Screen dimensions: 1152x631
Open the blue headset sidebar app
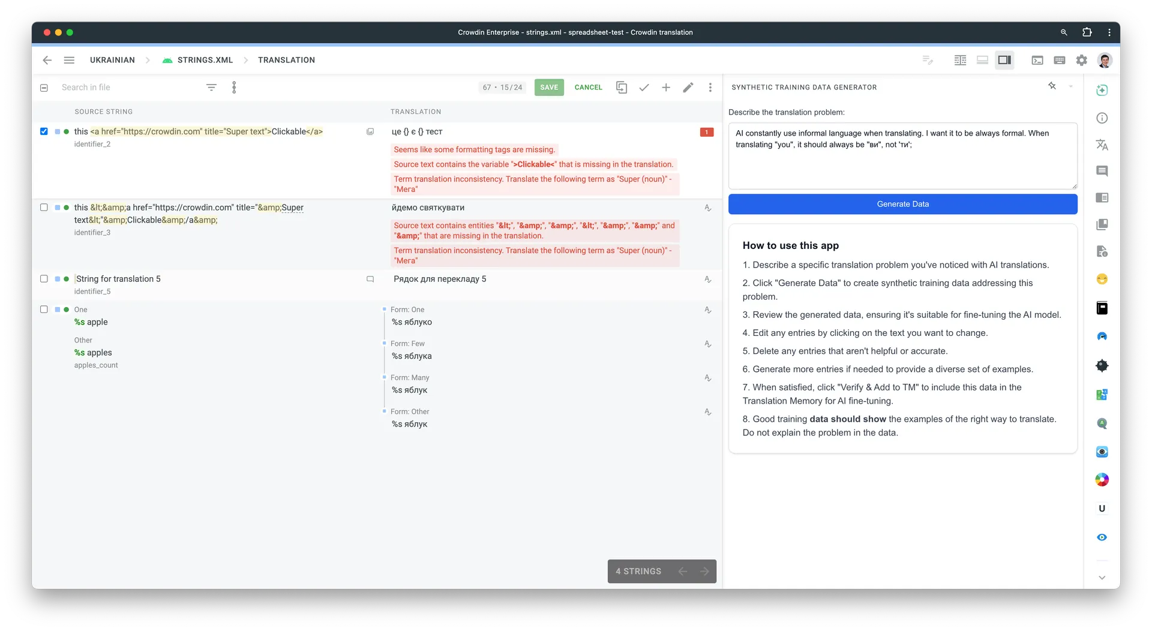tap(1102, 336)
